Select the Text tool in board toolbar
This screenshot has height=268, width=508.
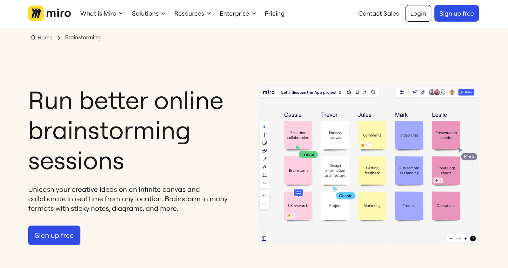coord(264,135)
